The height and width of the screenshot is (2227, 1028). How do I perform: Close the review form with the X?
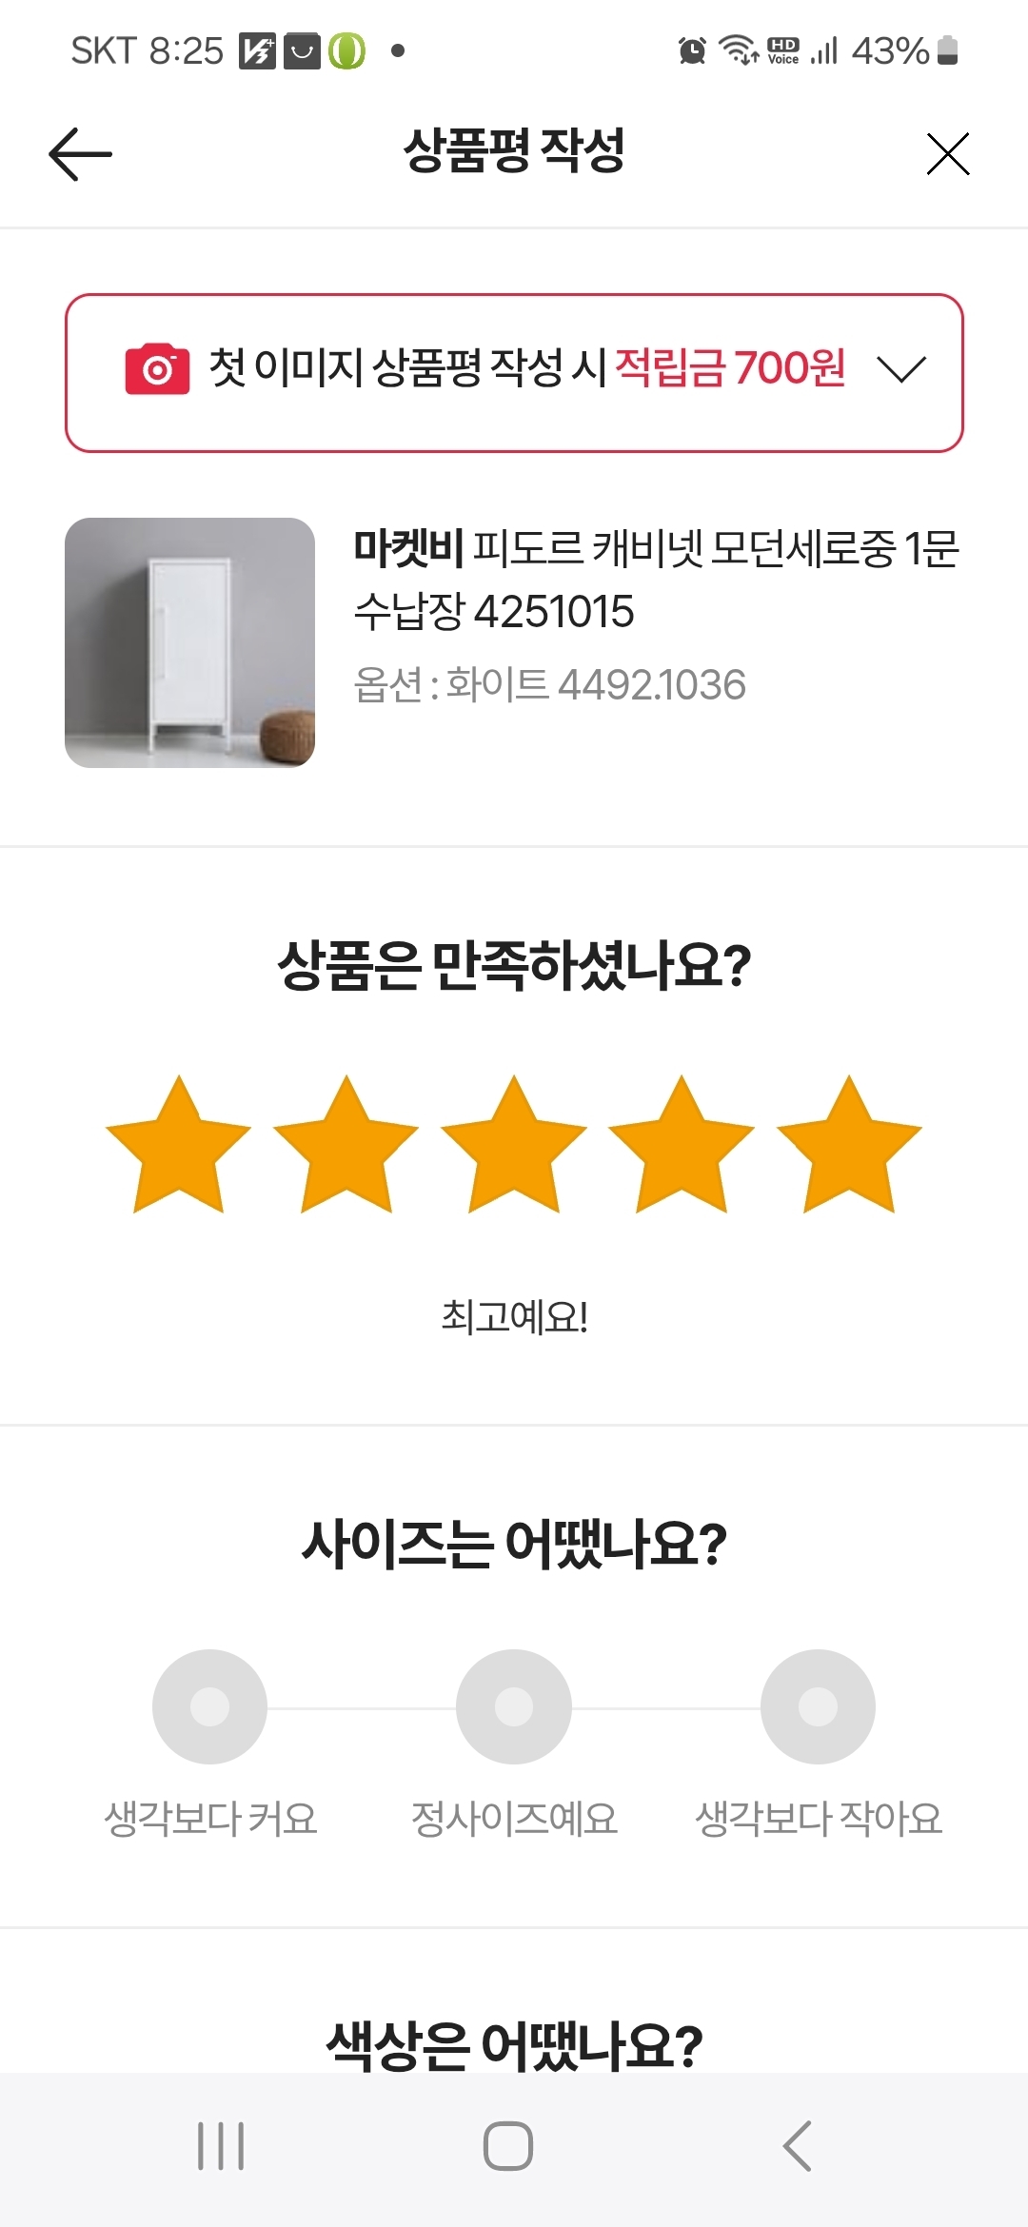click(x=948, y=154)
